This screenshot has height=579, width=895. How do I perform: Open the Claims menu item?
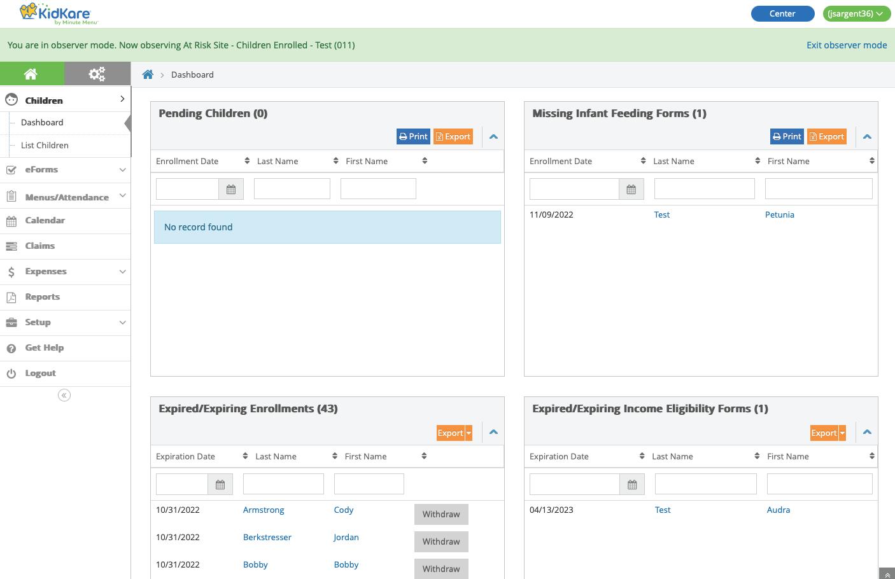point(39,246)
